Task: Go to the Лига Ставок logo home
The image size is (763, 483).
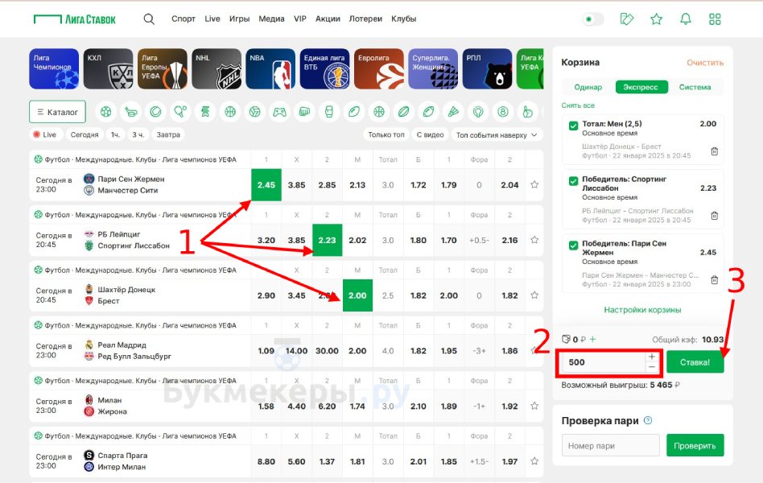Action: 75,19
